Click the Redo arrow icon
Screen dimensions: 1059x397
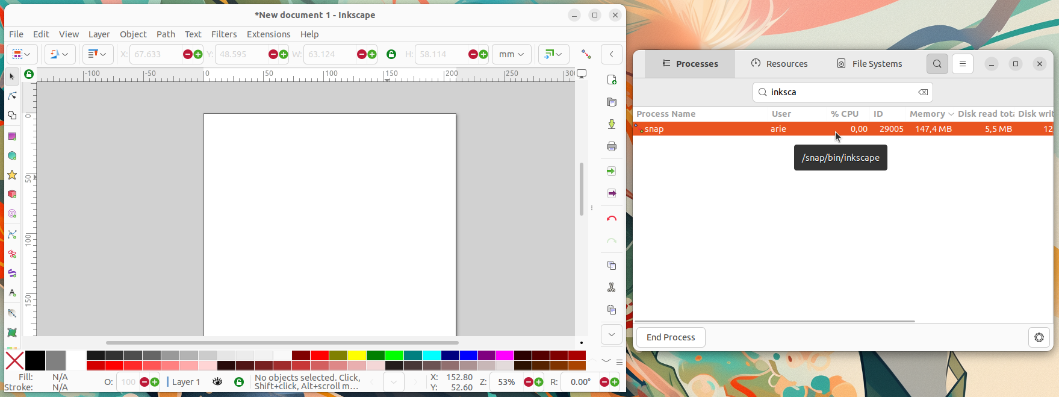click(x=612, y=240)
